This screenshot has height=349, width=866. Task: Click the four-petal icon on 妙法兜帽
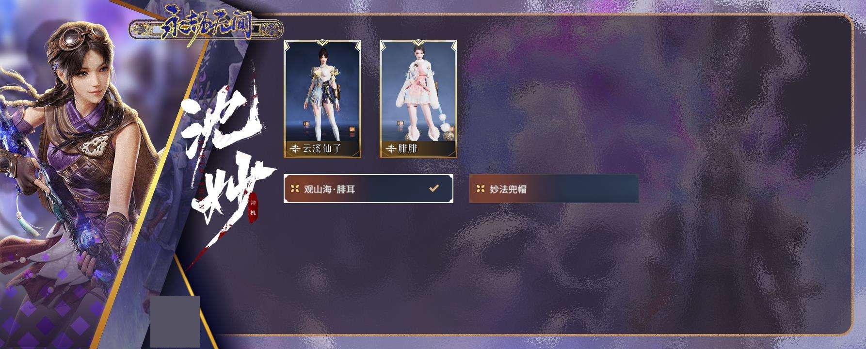(481, 189)
